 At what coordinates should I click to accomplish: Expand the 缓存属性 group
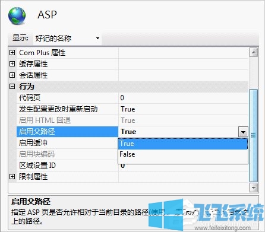pos(12,64)
